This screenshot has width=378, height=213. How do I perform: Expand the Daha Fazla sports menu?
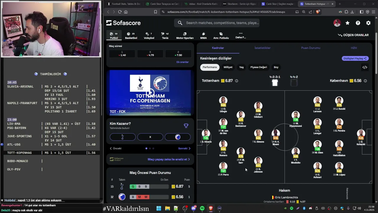pos(240,35)
